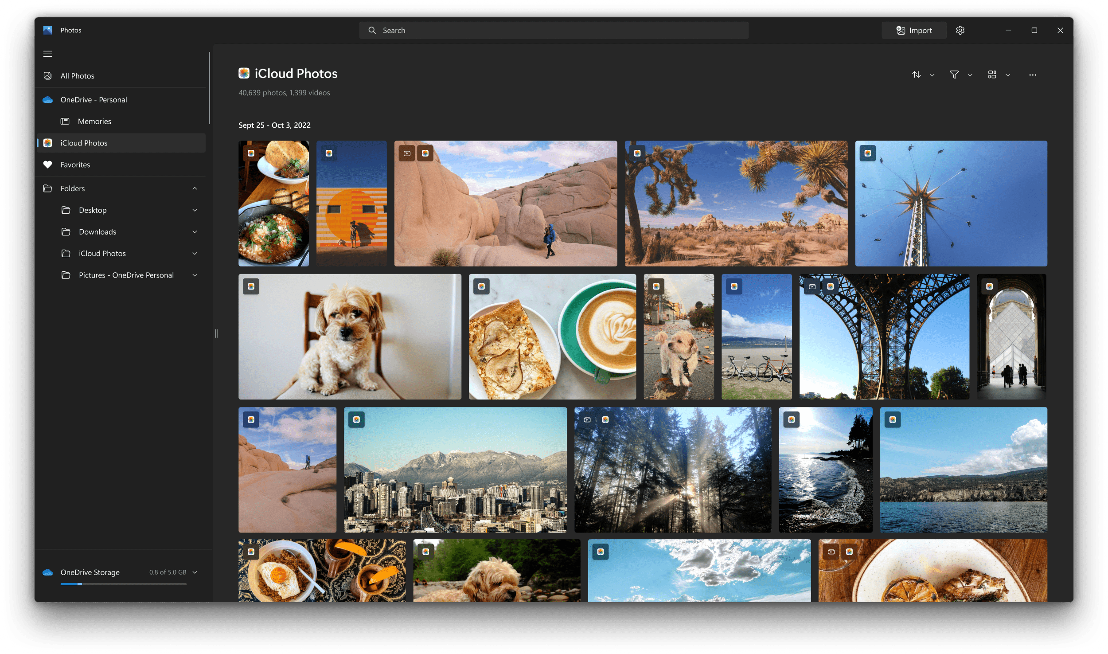Click the overflow menu three-dot icon

pos(1033,75)
